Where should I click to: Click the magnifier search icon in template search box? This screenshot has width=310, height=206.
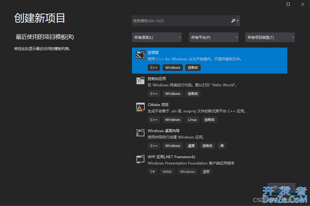233,21
